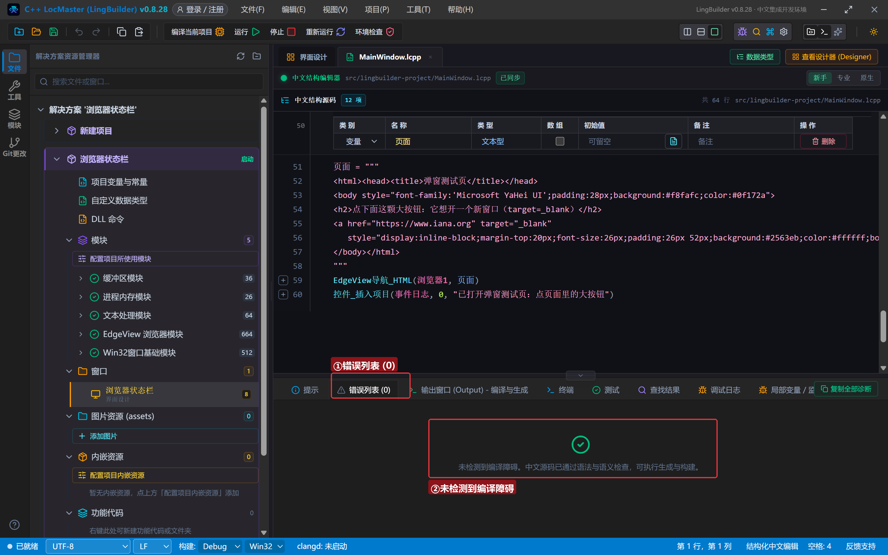Image resolution: width=888 pixels, height=555 pixels.
Task: Switch editor mode to 专业
Action: 843,78
